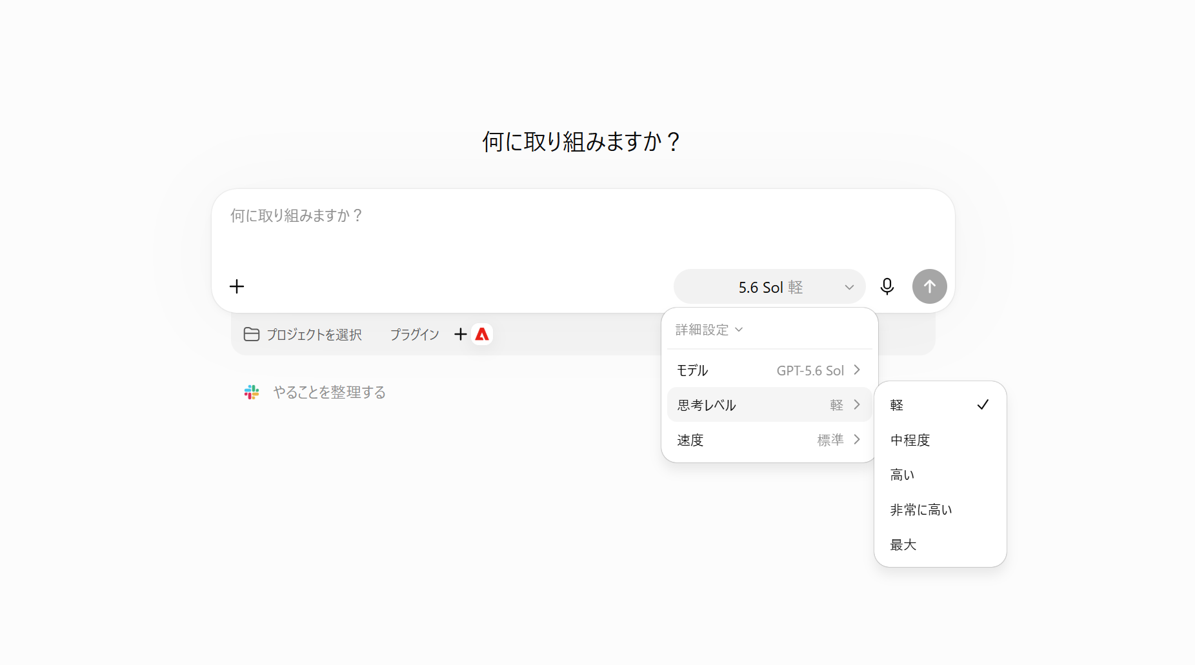1195x665 pixels.
Task: Click the plus icon next to プラグイン
Action: [461, 334]
